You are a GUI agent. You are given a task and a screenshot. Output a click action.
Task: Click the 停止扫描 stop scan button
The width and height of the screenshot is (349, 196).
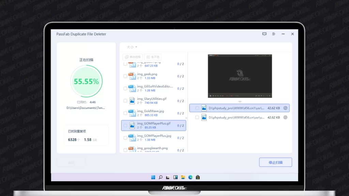275,162
